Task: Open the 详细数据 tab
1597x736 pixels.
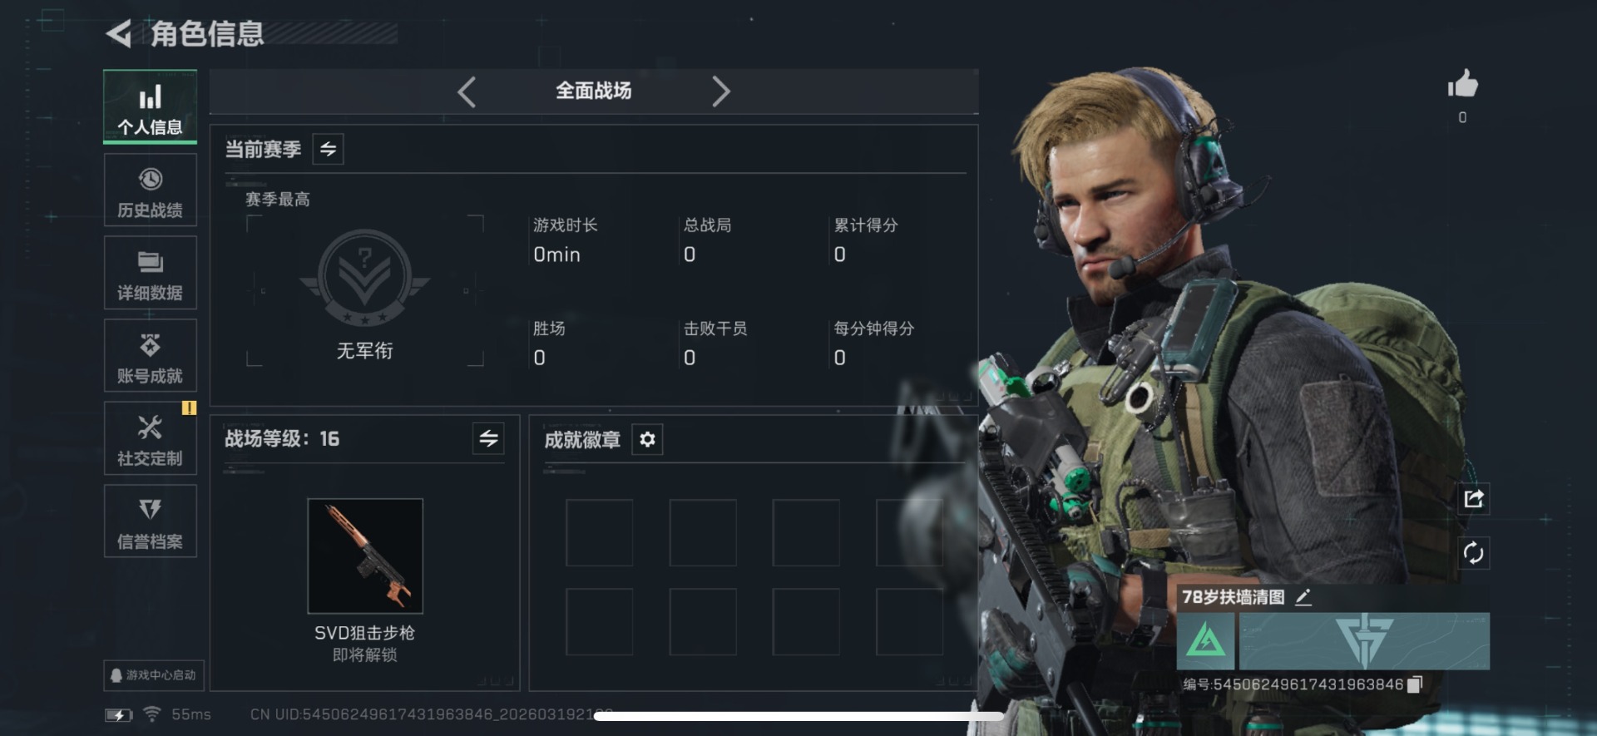Action: pos(151,273)
